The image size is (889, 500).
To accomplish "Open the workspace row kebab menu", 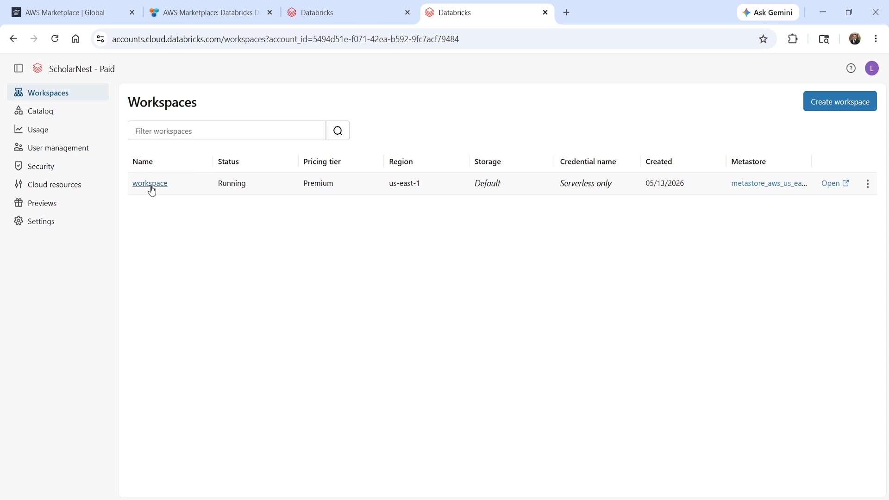I will (x=868, y=184).
